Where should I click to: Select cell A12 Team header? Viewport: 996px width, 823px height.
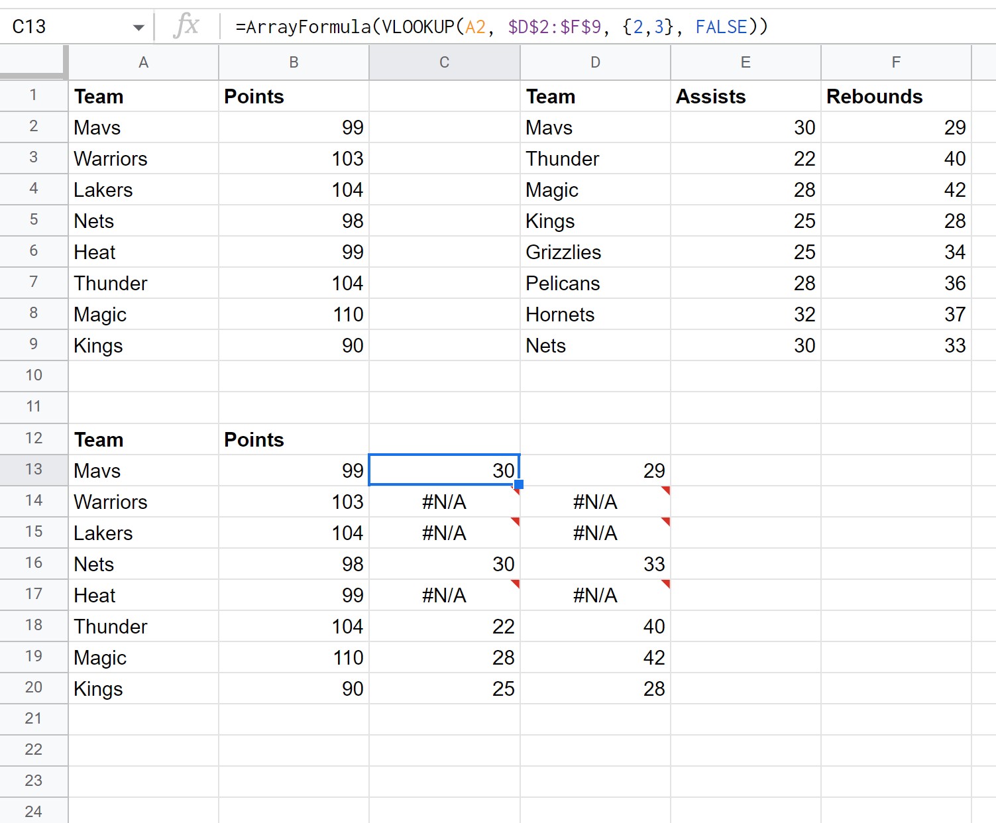tap(143, 439)
